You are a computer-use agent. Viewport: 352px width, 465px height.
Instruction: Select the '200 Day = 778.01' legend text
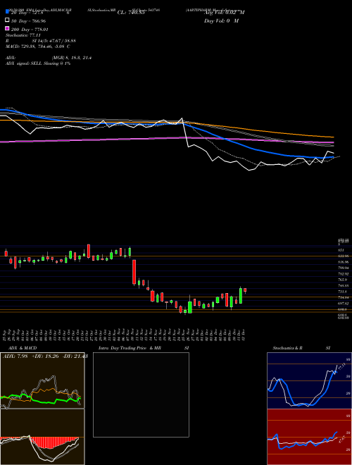tap(30, 30)
